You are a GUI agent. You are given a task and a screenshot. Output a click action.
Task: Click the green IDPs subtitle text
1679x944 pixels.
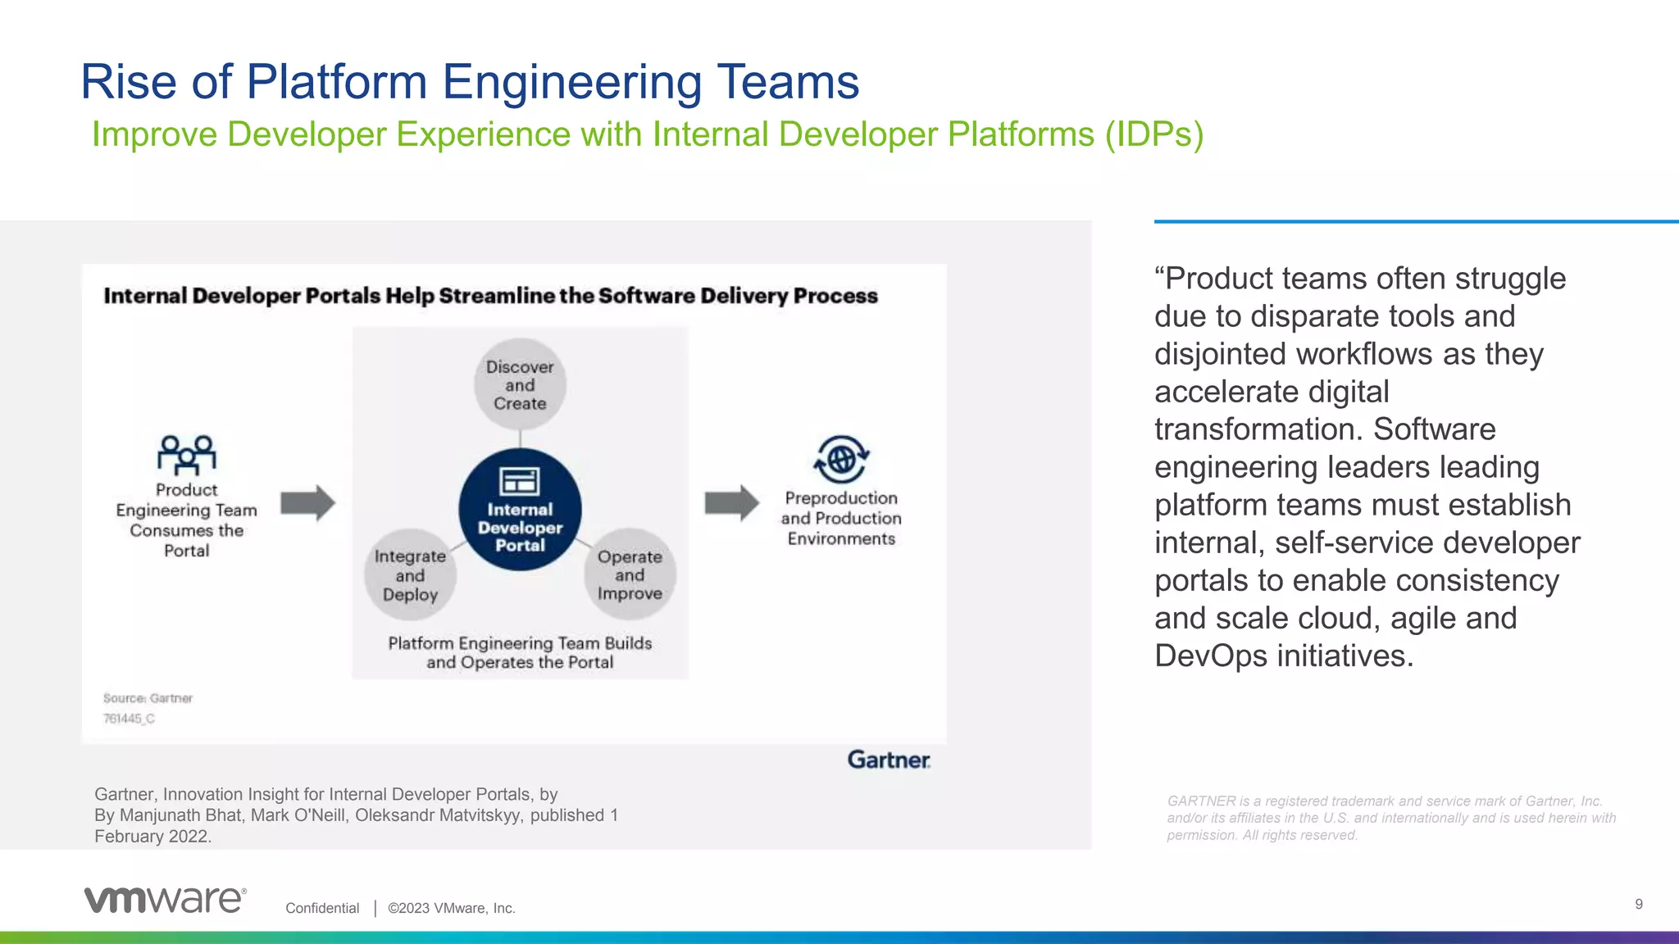(x=647, y=134)
